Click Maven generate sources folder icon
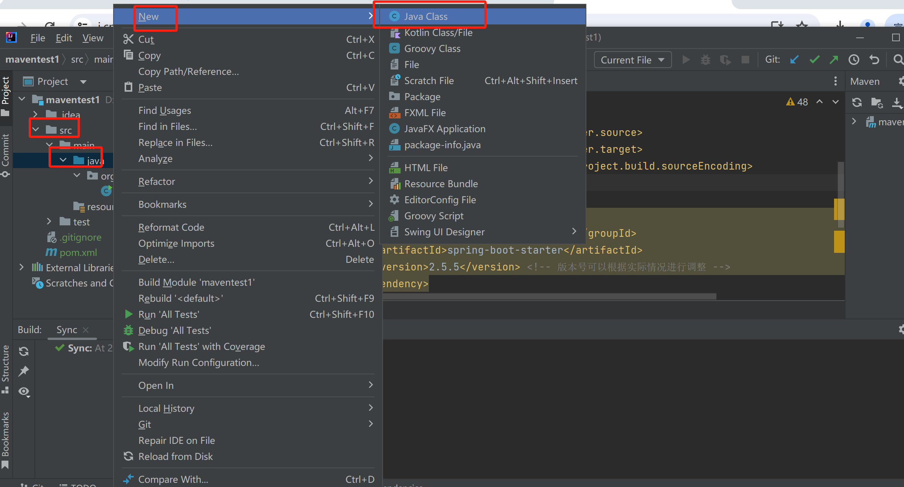Screen dimensions: 904x487 click(877, 102)
